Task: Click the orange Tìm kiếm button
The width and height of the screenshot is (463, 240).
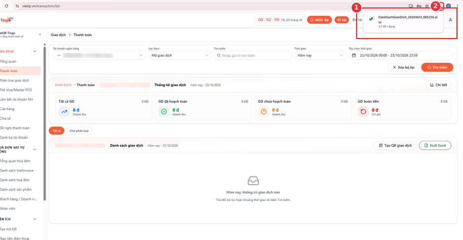Action: tap(437, 67)
